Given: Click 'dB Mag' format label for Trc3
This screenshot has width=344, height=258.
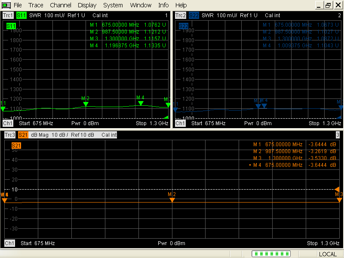Looking at the screenshot, I should (40, 135).
